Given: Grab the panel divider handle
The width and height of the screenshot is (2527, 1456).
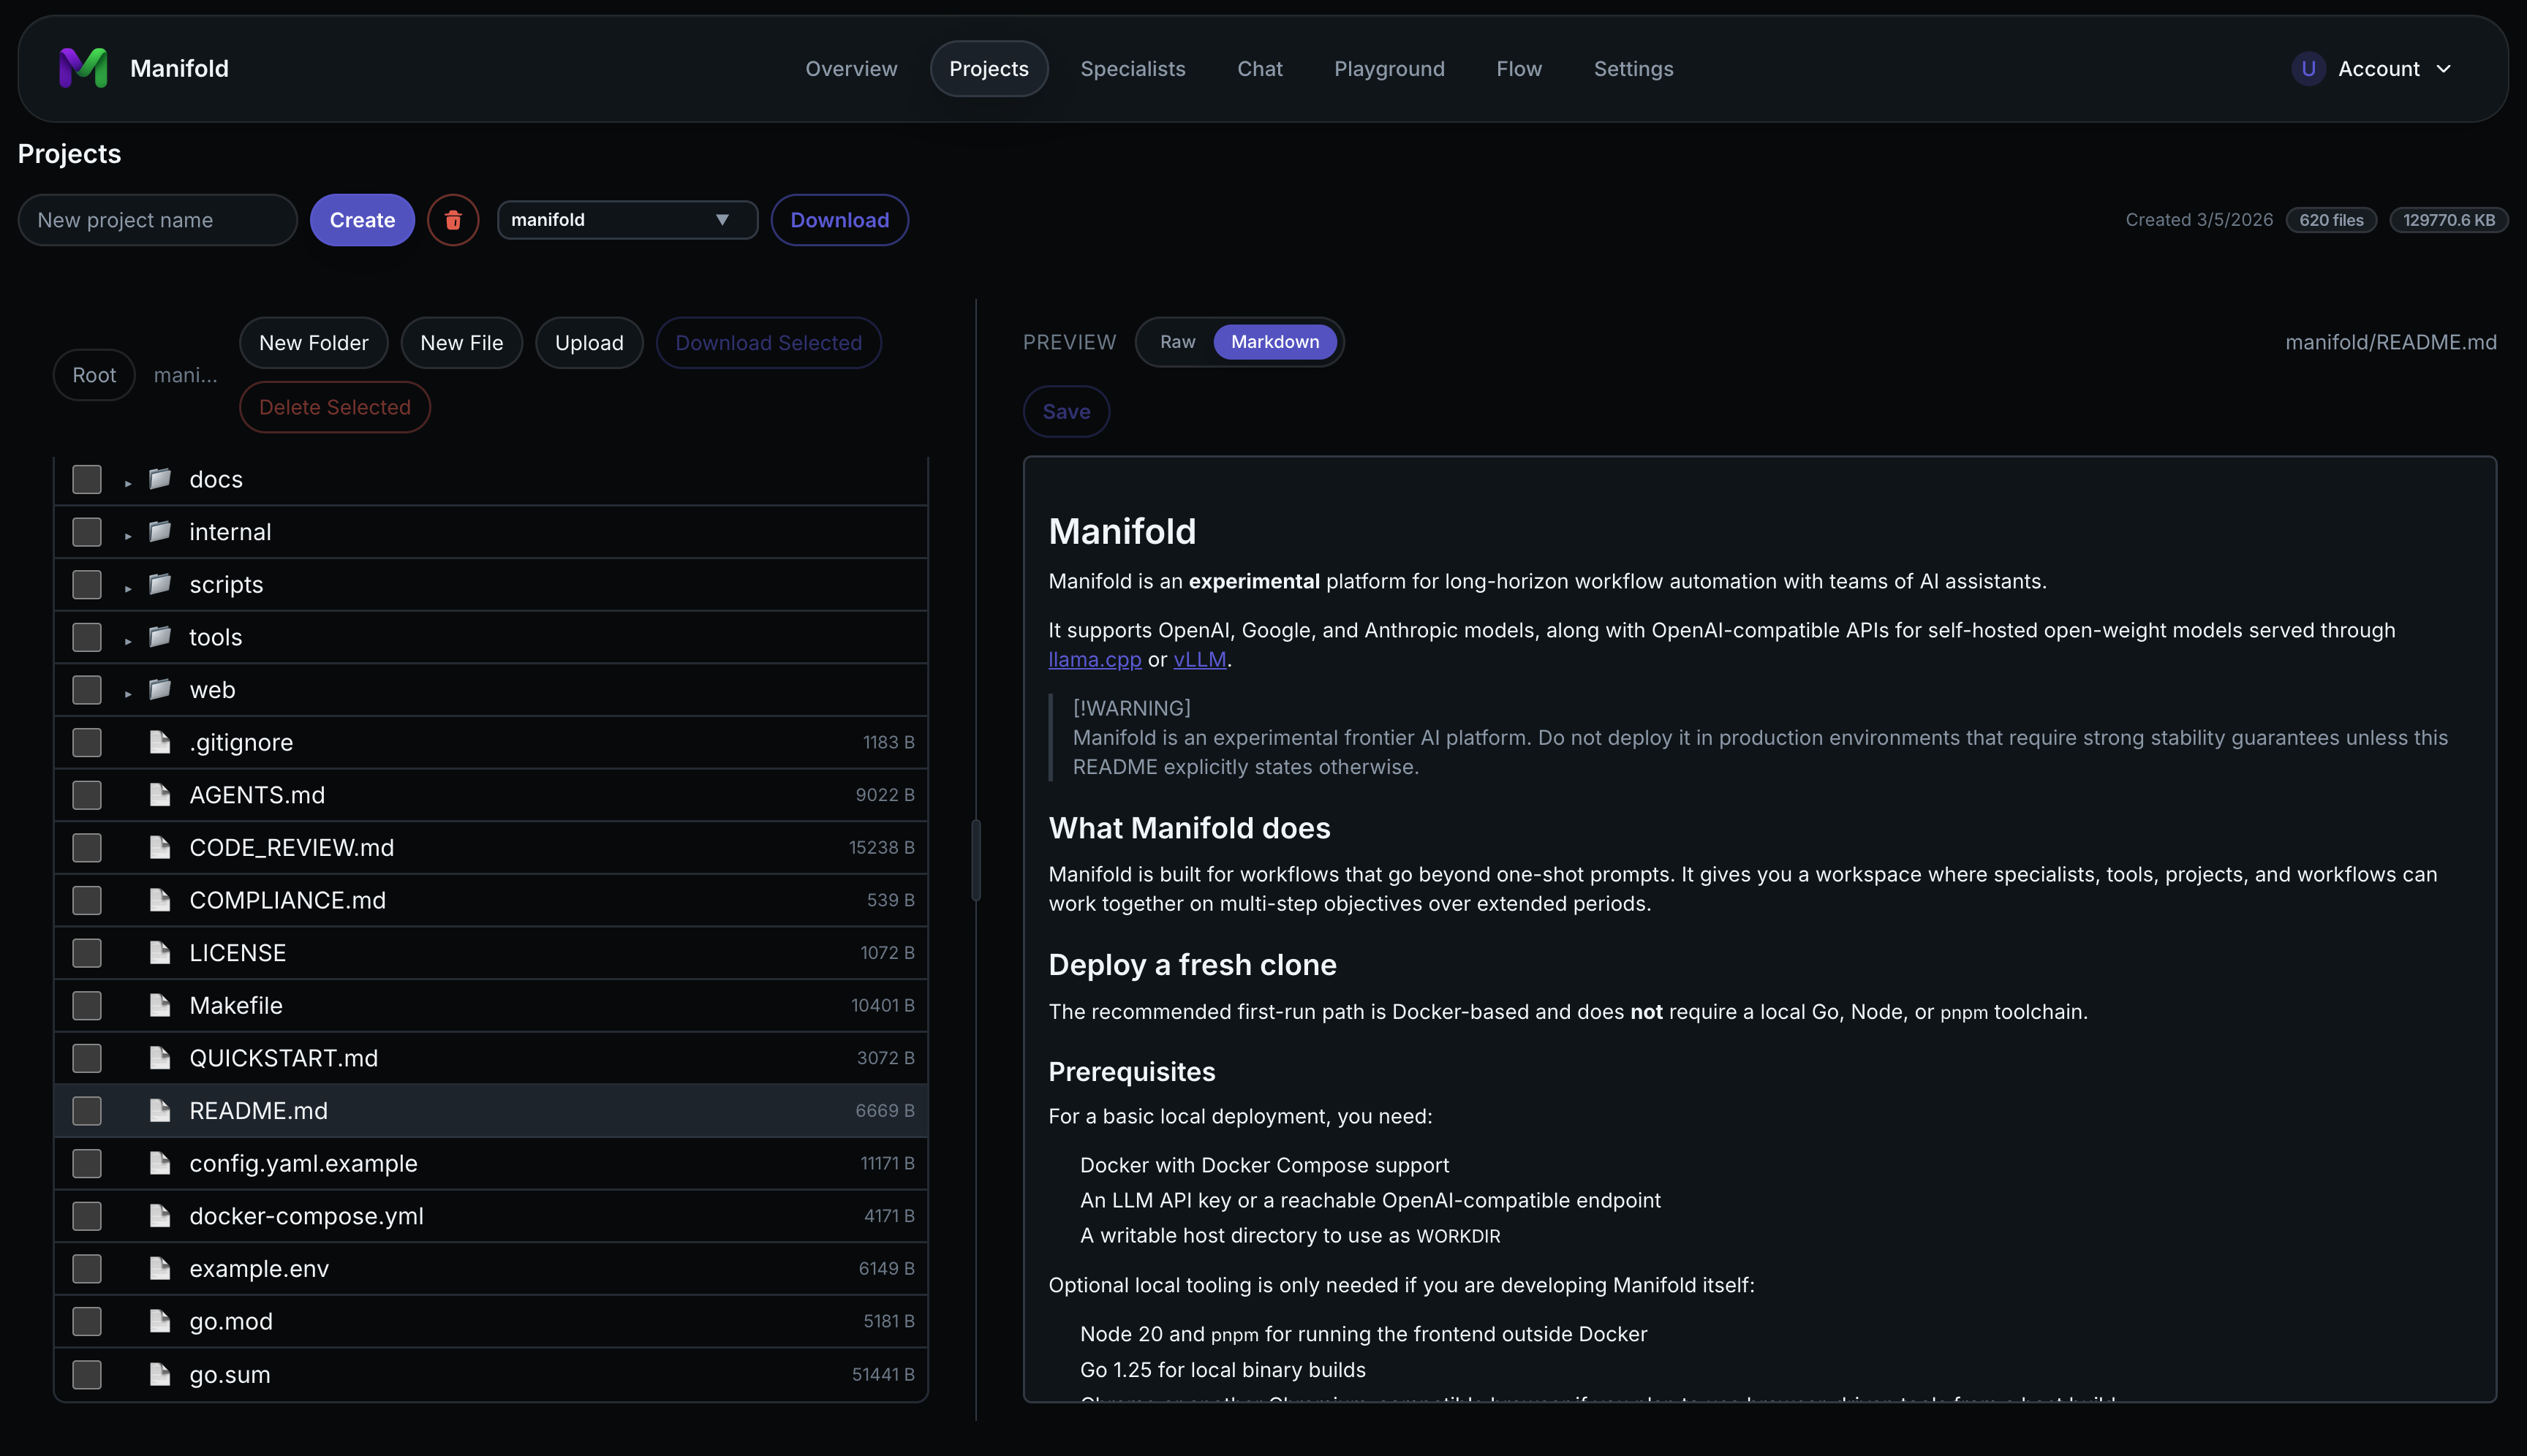Looking at the screenshot, I should 975,860.
